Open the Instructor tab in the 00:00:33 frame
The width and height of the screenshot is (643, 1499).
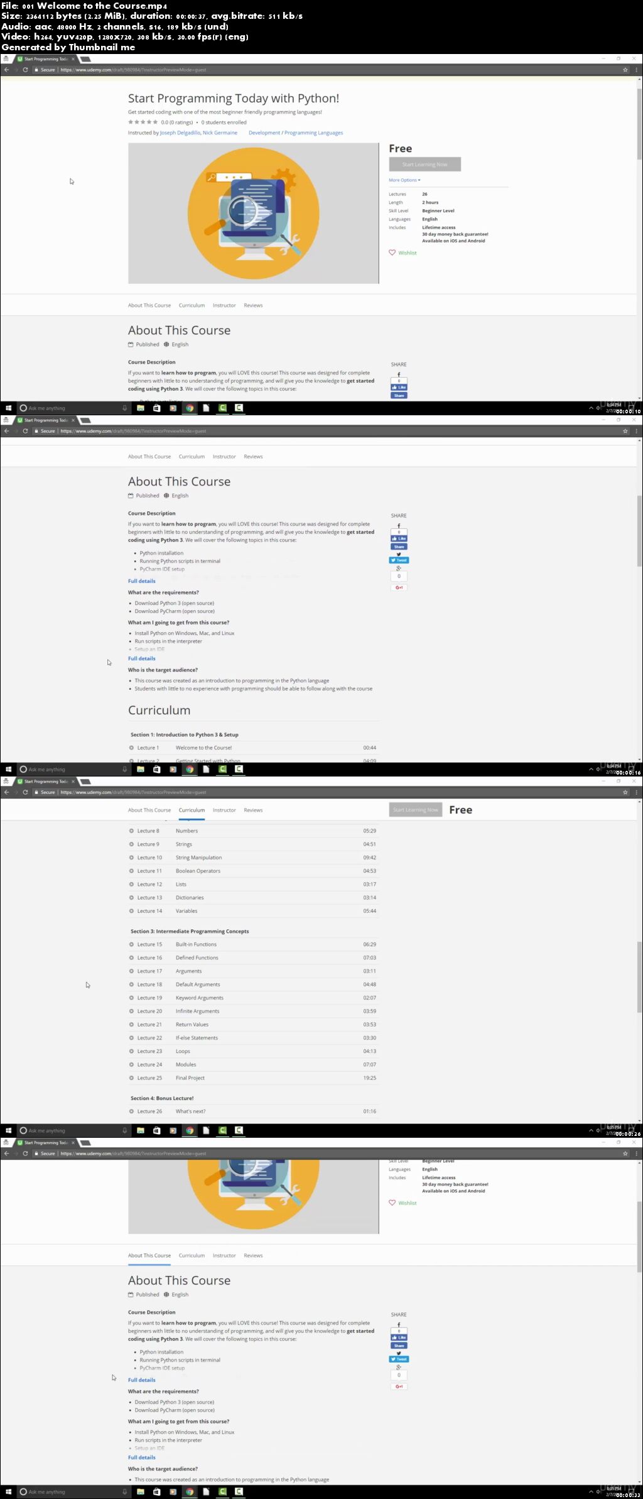[x=224, y=1255]
